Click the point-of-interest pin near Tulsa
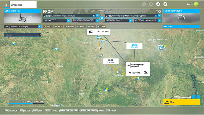This screenshot has width=204, height=115. click(106, 90)
